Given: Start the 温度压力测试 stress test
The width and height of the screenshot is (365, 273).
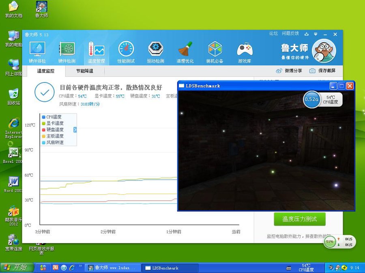Looking at the screenshot, I should (299, 219).
